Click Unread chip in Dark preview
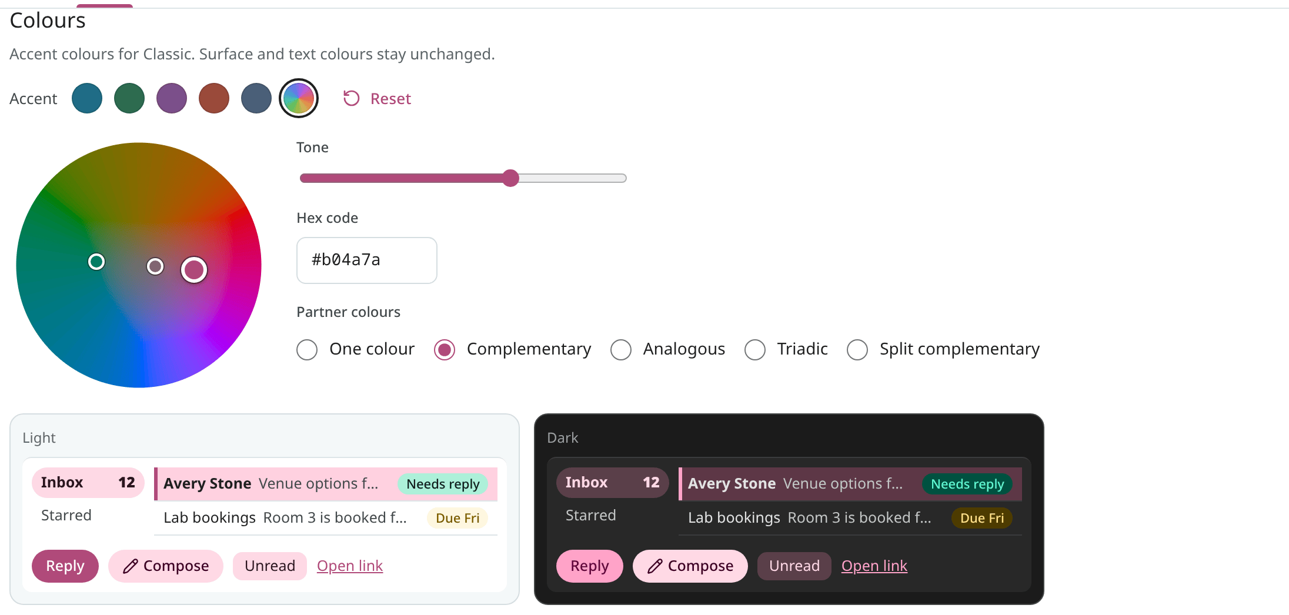This screenshot has width=1289, height=615. [794, 566]
